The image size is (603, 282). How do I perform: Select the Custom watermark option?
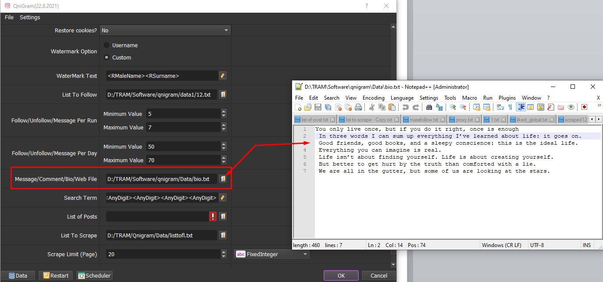click(118, 58)
